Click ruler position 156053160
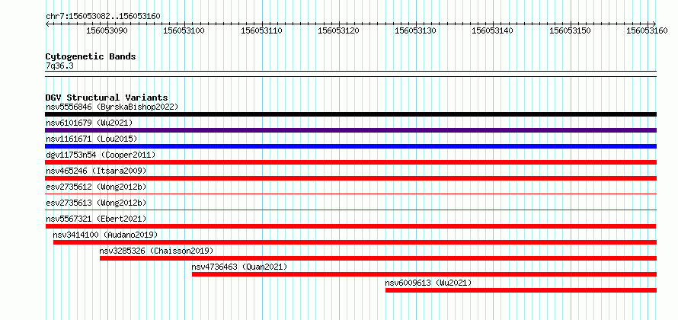Viewport: 678px width, 320px height. (x=648, y=30)
